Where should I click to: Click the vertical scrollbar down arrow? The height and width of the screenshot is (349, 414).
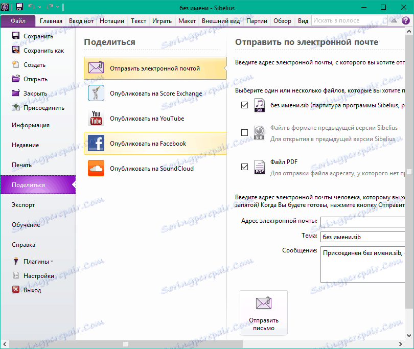(x=409, y=336)
